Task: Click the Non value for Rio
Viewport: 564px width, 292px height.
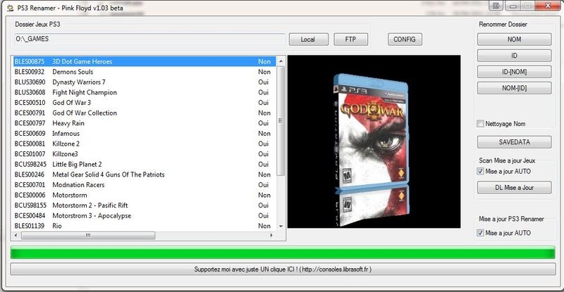Action: click(x=264, y=226)
